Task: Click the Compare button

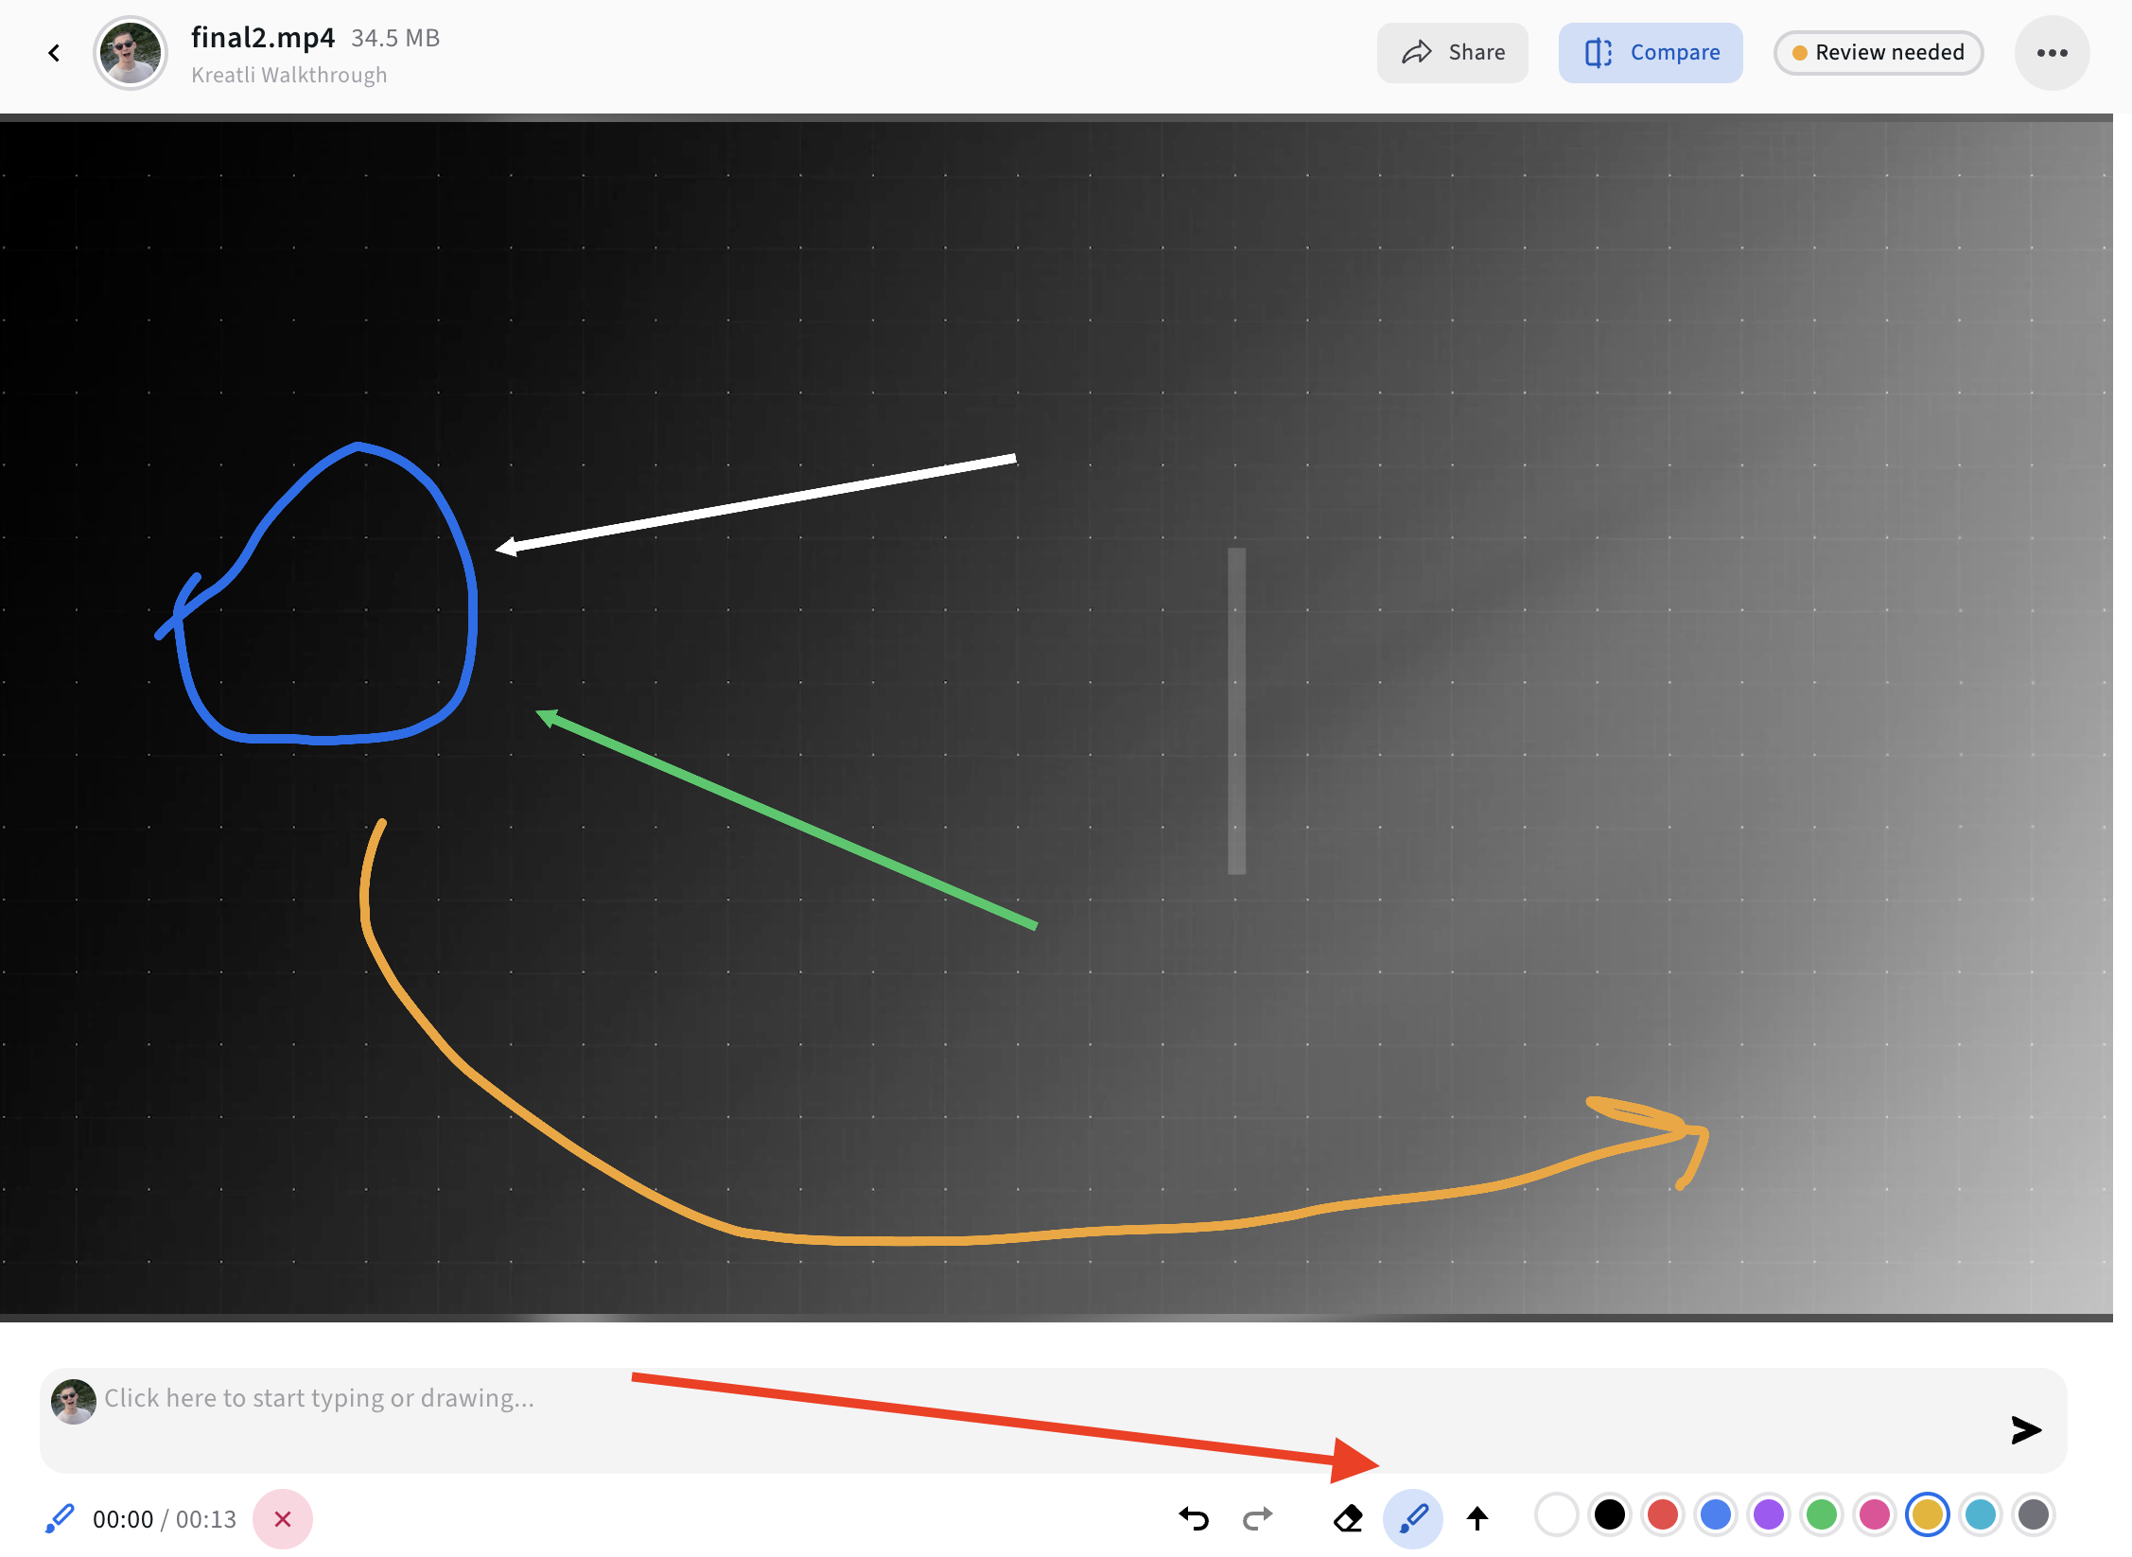Action: pyautogui.click(x=1650, y=52)
